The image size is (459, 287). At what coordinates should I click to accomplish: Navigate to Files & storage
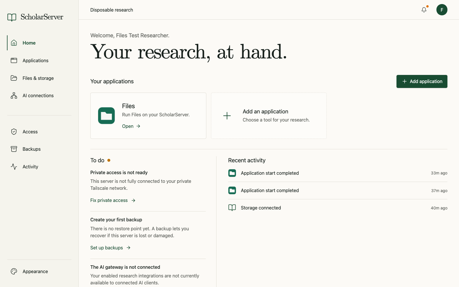click(x=38, y=78)
